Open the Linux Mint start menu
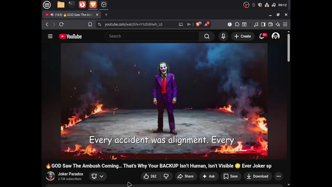Viewport: 332px width, 187px height. (47, 5)
